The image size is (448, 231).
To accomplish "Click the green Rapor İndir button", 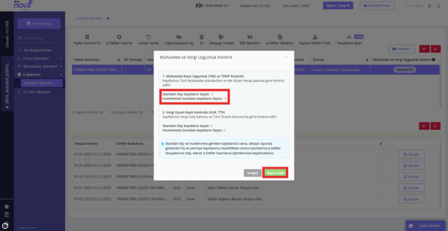I will [x=276, y=173].
